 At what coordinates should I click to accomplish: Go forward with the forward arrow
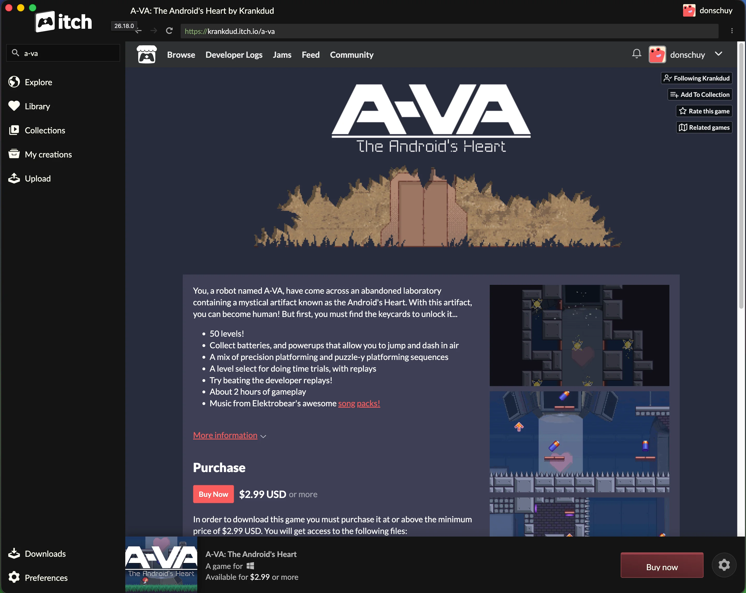click(x=154, y=31)
